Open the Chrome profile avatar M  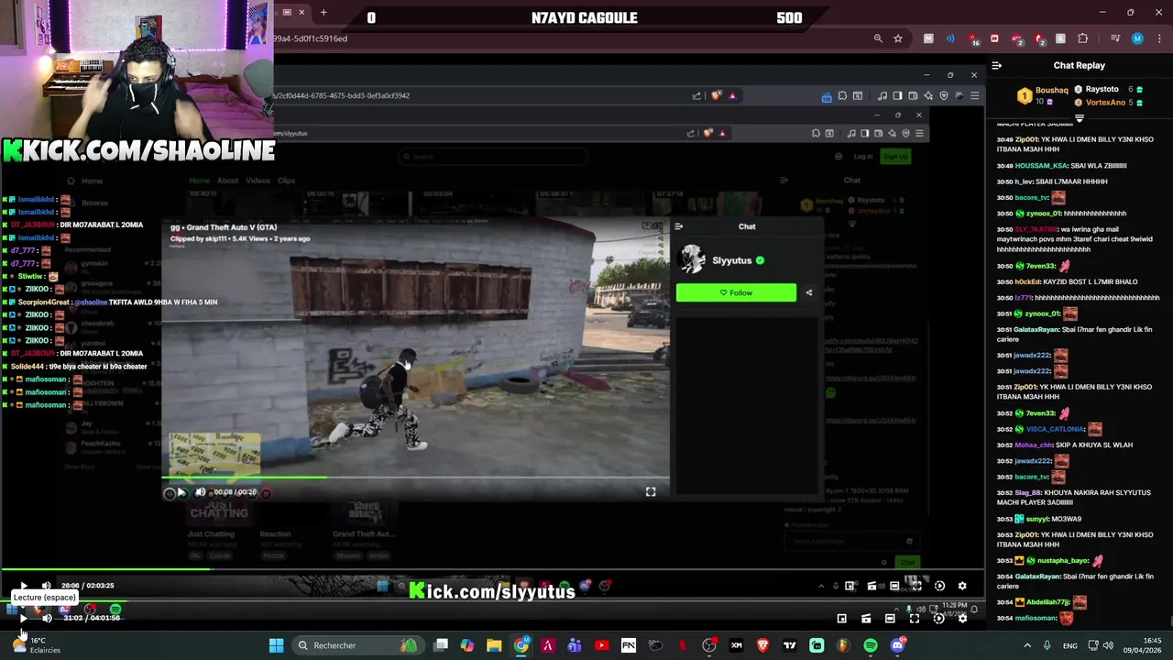click(1137, 38)
